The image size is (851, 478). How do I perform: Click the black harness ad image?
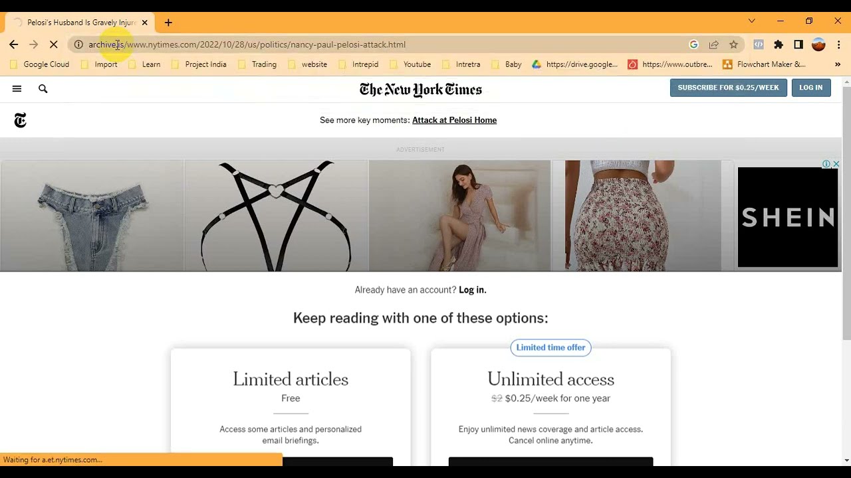(x=276, y=216)
